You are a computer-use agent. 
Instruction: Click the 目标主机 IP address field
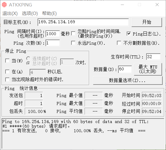pyautogui.click(x=83, y=22)
